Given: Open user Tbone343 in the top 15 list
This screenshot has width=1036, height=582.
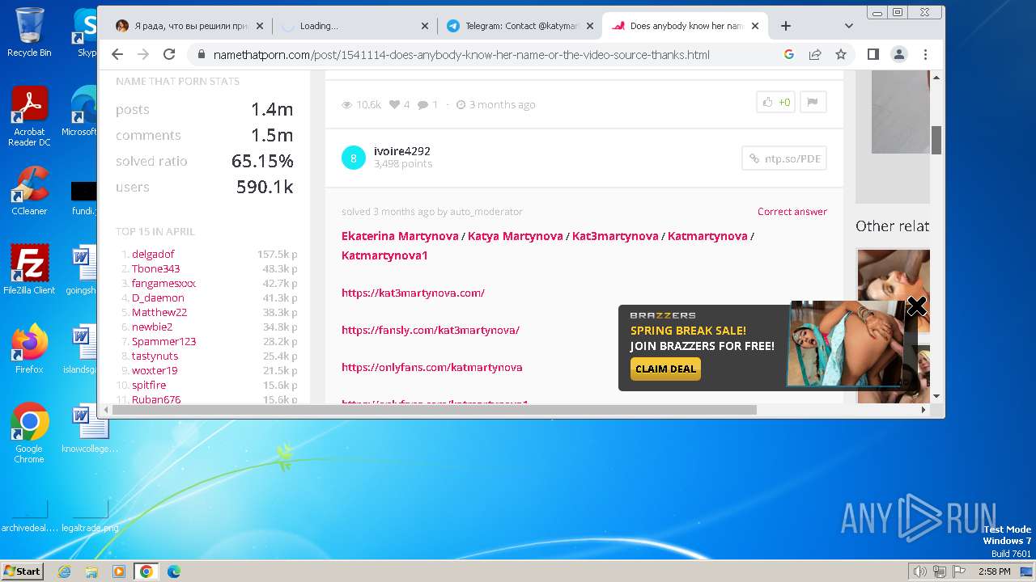Looking at the screenshot, I should point(156,268).
